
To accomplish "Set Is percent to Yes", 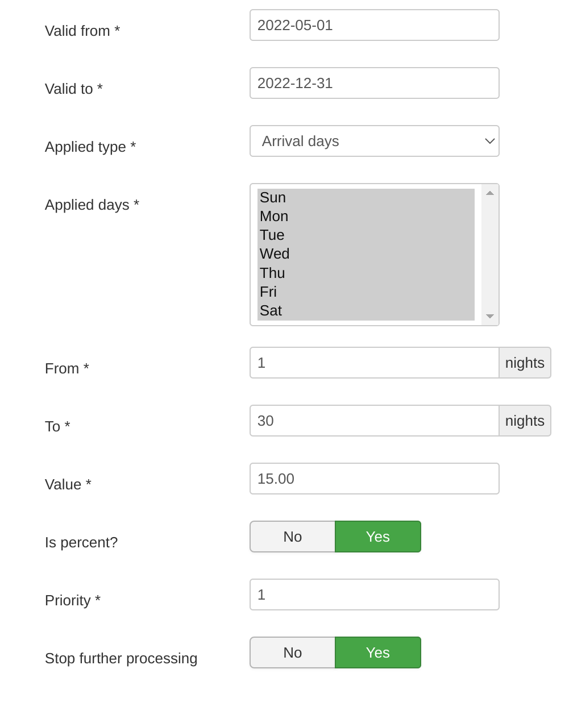I will (x=378, y=537).
